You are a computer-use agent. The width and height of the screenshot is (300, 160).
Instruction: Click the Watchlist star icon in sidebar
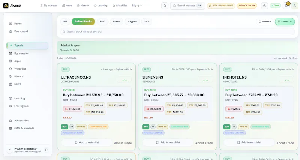(x=10, y=69)
